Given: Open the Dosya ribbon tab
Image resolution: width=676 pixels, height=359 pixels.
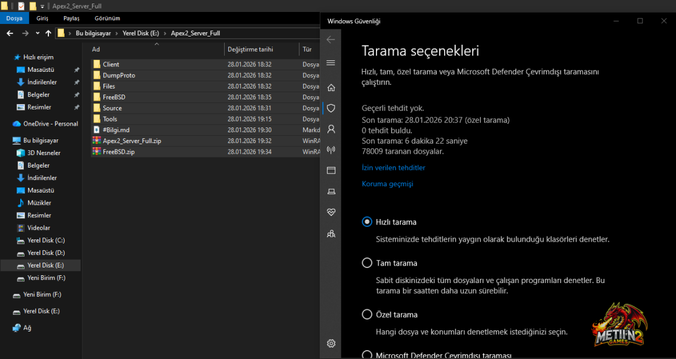Looking at the screenshot, I should 14,18.
